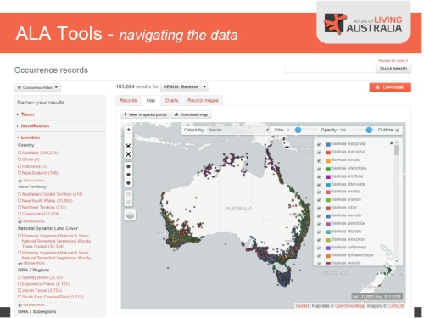Zoom in on the map
This screenshot has height=318, width=424.
(x=128, y=130)
